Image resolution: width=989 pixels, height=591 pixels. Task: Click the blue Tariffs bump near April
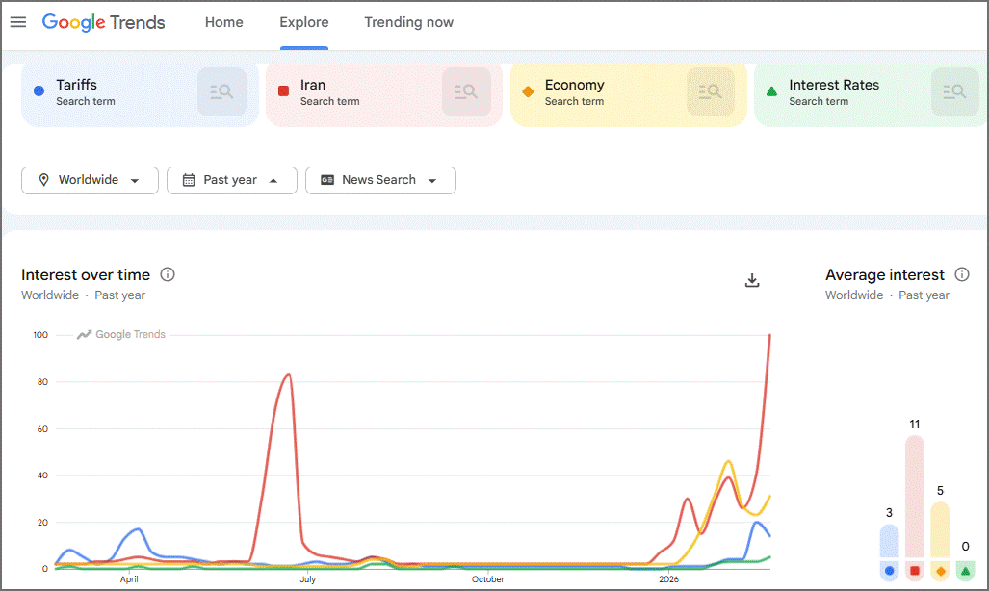(138, 529)
